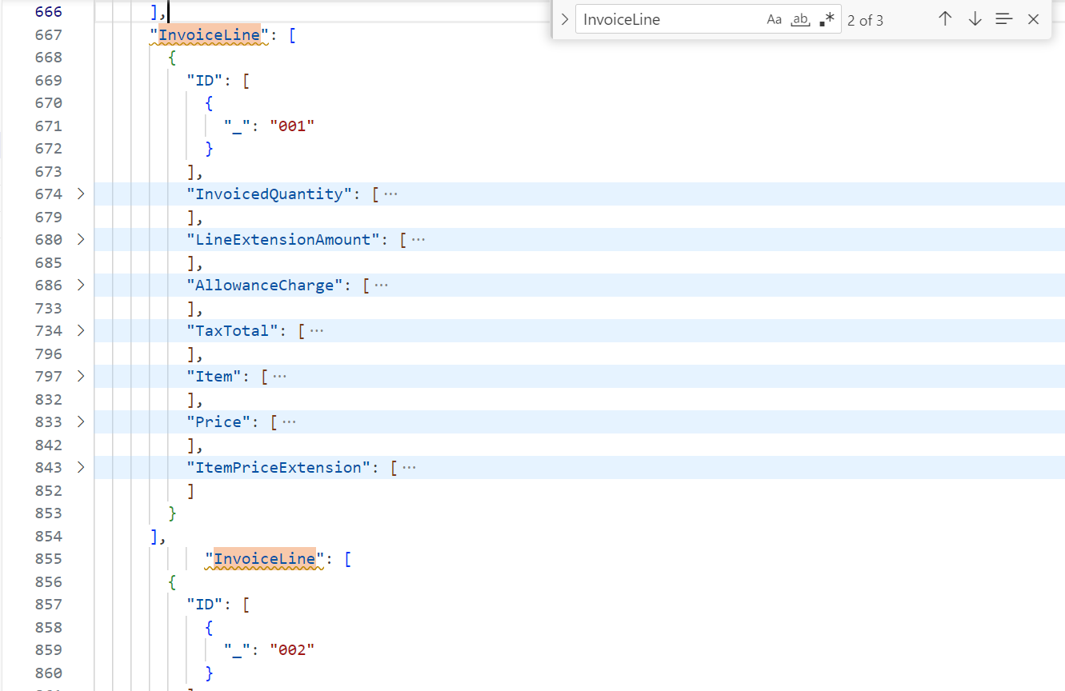
Task: Click line number 667 in gutter
Action: pyautogui.click(x=48, y=34)
